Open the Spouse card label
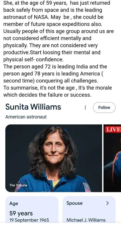121x225 pixels. click(75, 203)
